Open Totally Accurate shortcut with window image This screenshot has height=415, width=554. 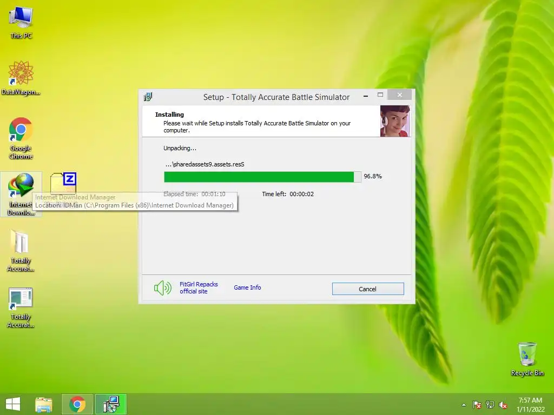[x=21, y=307]
